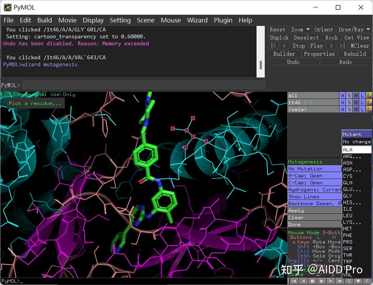Click the F fullscreen button at bottom right
The height and width of the screenshot is (285, 373).
point(368,281)
